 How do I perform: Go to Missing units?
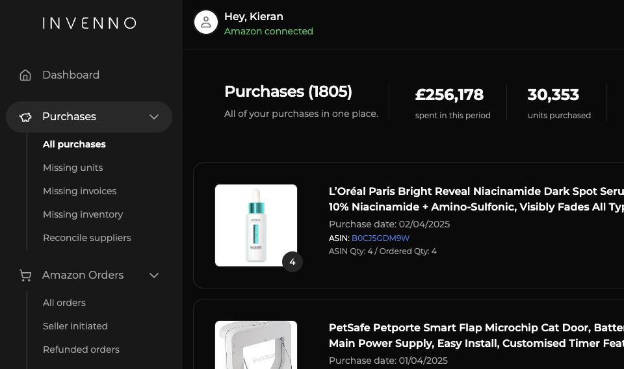coord(73,168)
